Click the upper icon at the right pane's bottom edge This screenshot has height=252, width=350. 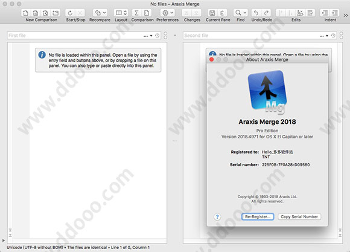click(340, 230)
